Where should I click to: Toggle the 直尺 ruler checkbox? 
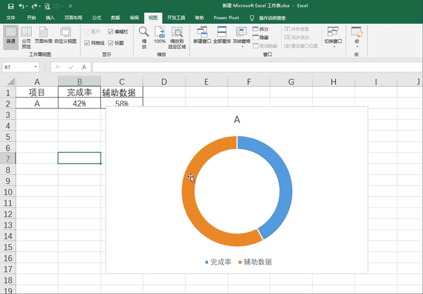pos(87,32)
